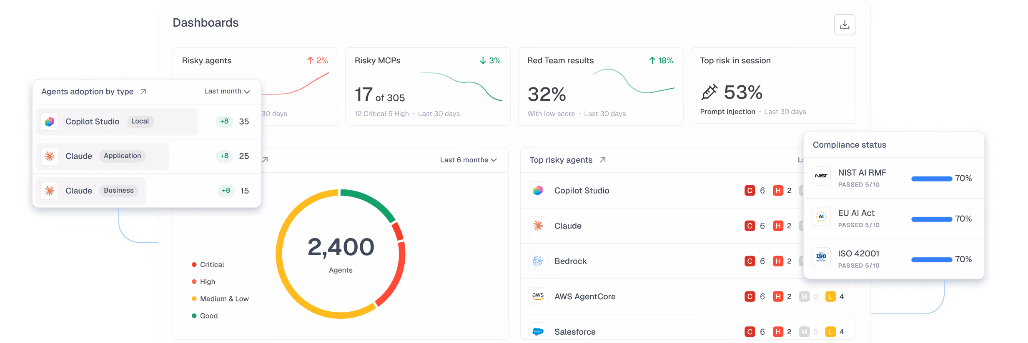Click the green down arrow on Risky MCPs
Screen dimensions: 1028x343
[x=483, y=60]
